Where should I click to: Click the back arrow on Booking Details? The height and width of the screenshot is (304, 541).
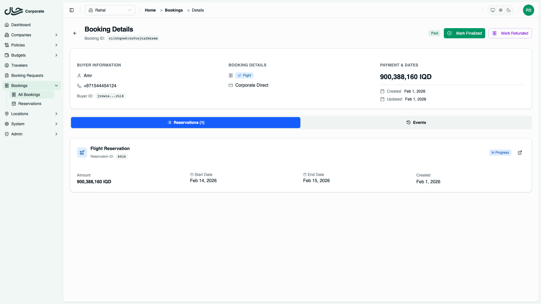pos(75,33)
